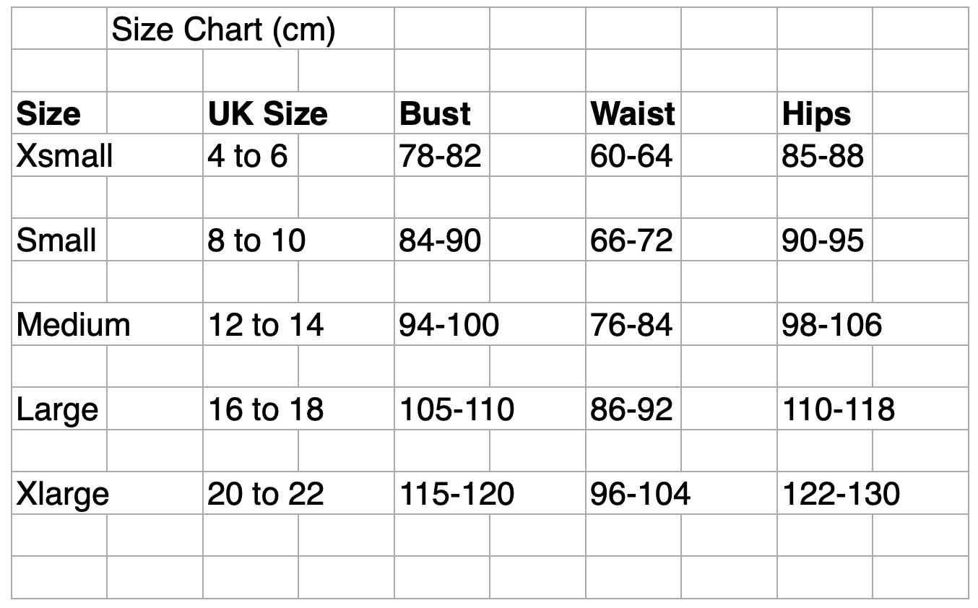
Task: Select the "Hips" column header
Action: pos(816,114)
